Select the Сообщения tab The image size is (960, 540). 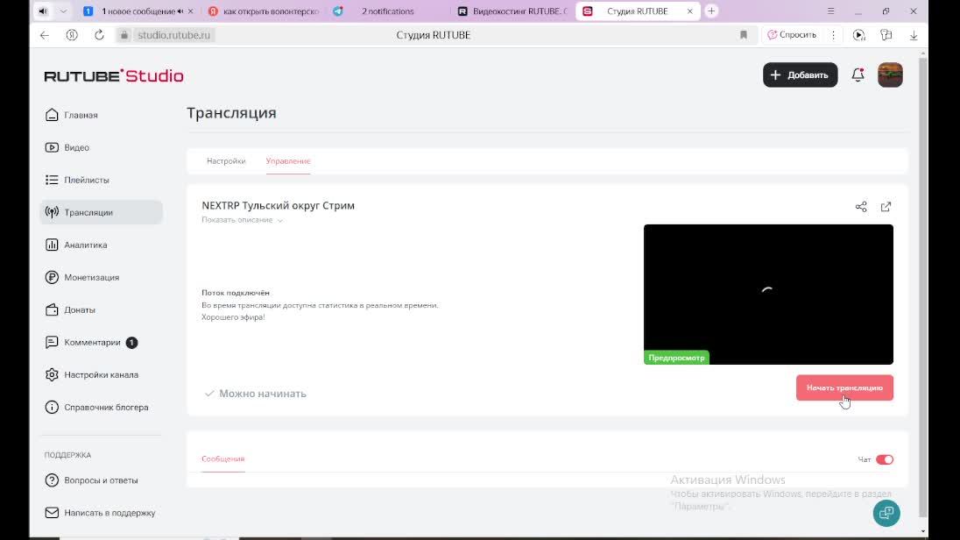[222, 459]
